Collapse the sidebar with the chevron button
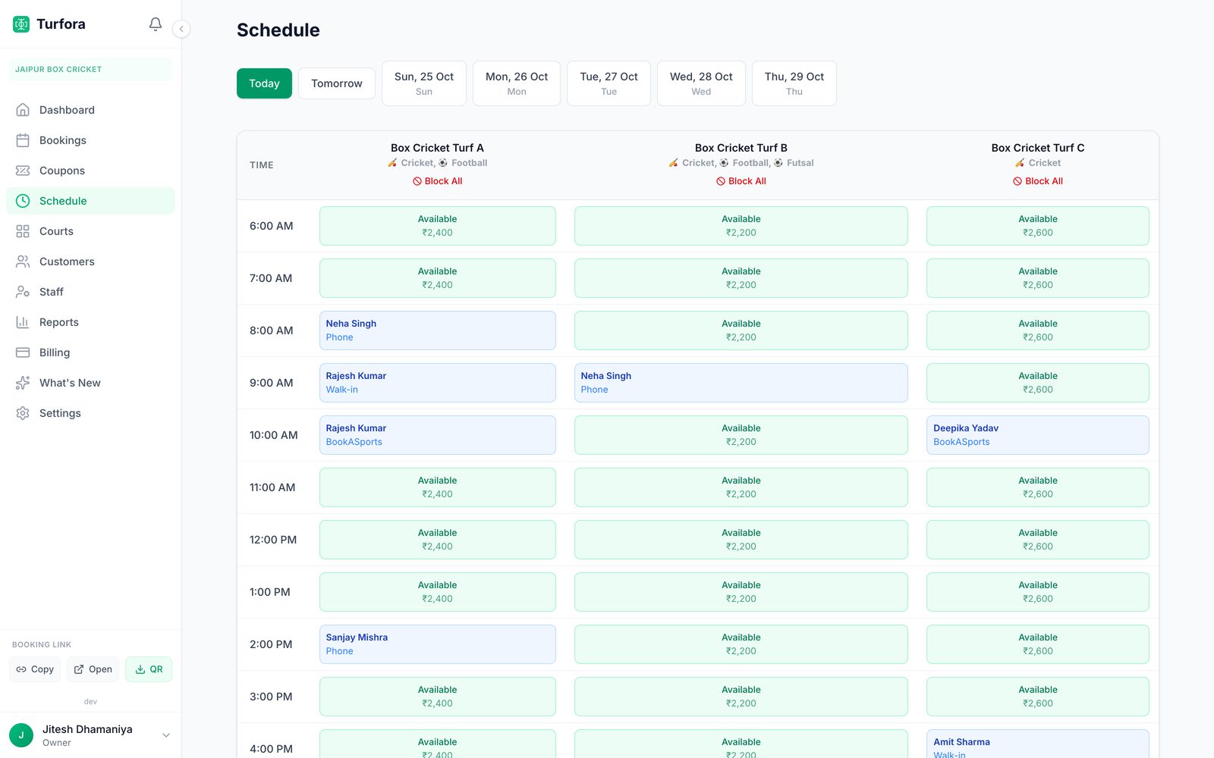 click(181, 29)
